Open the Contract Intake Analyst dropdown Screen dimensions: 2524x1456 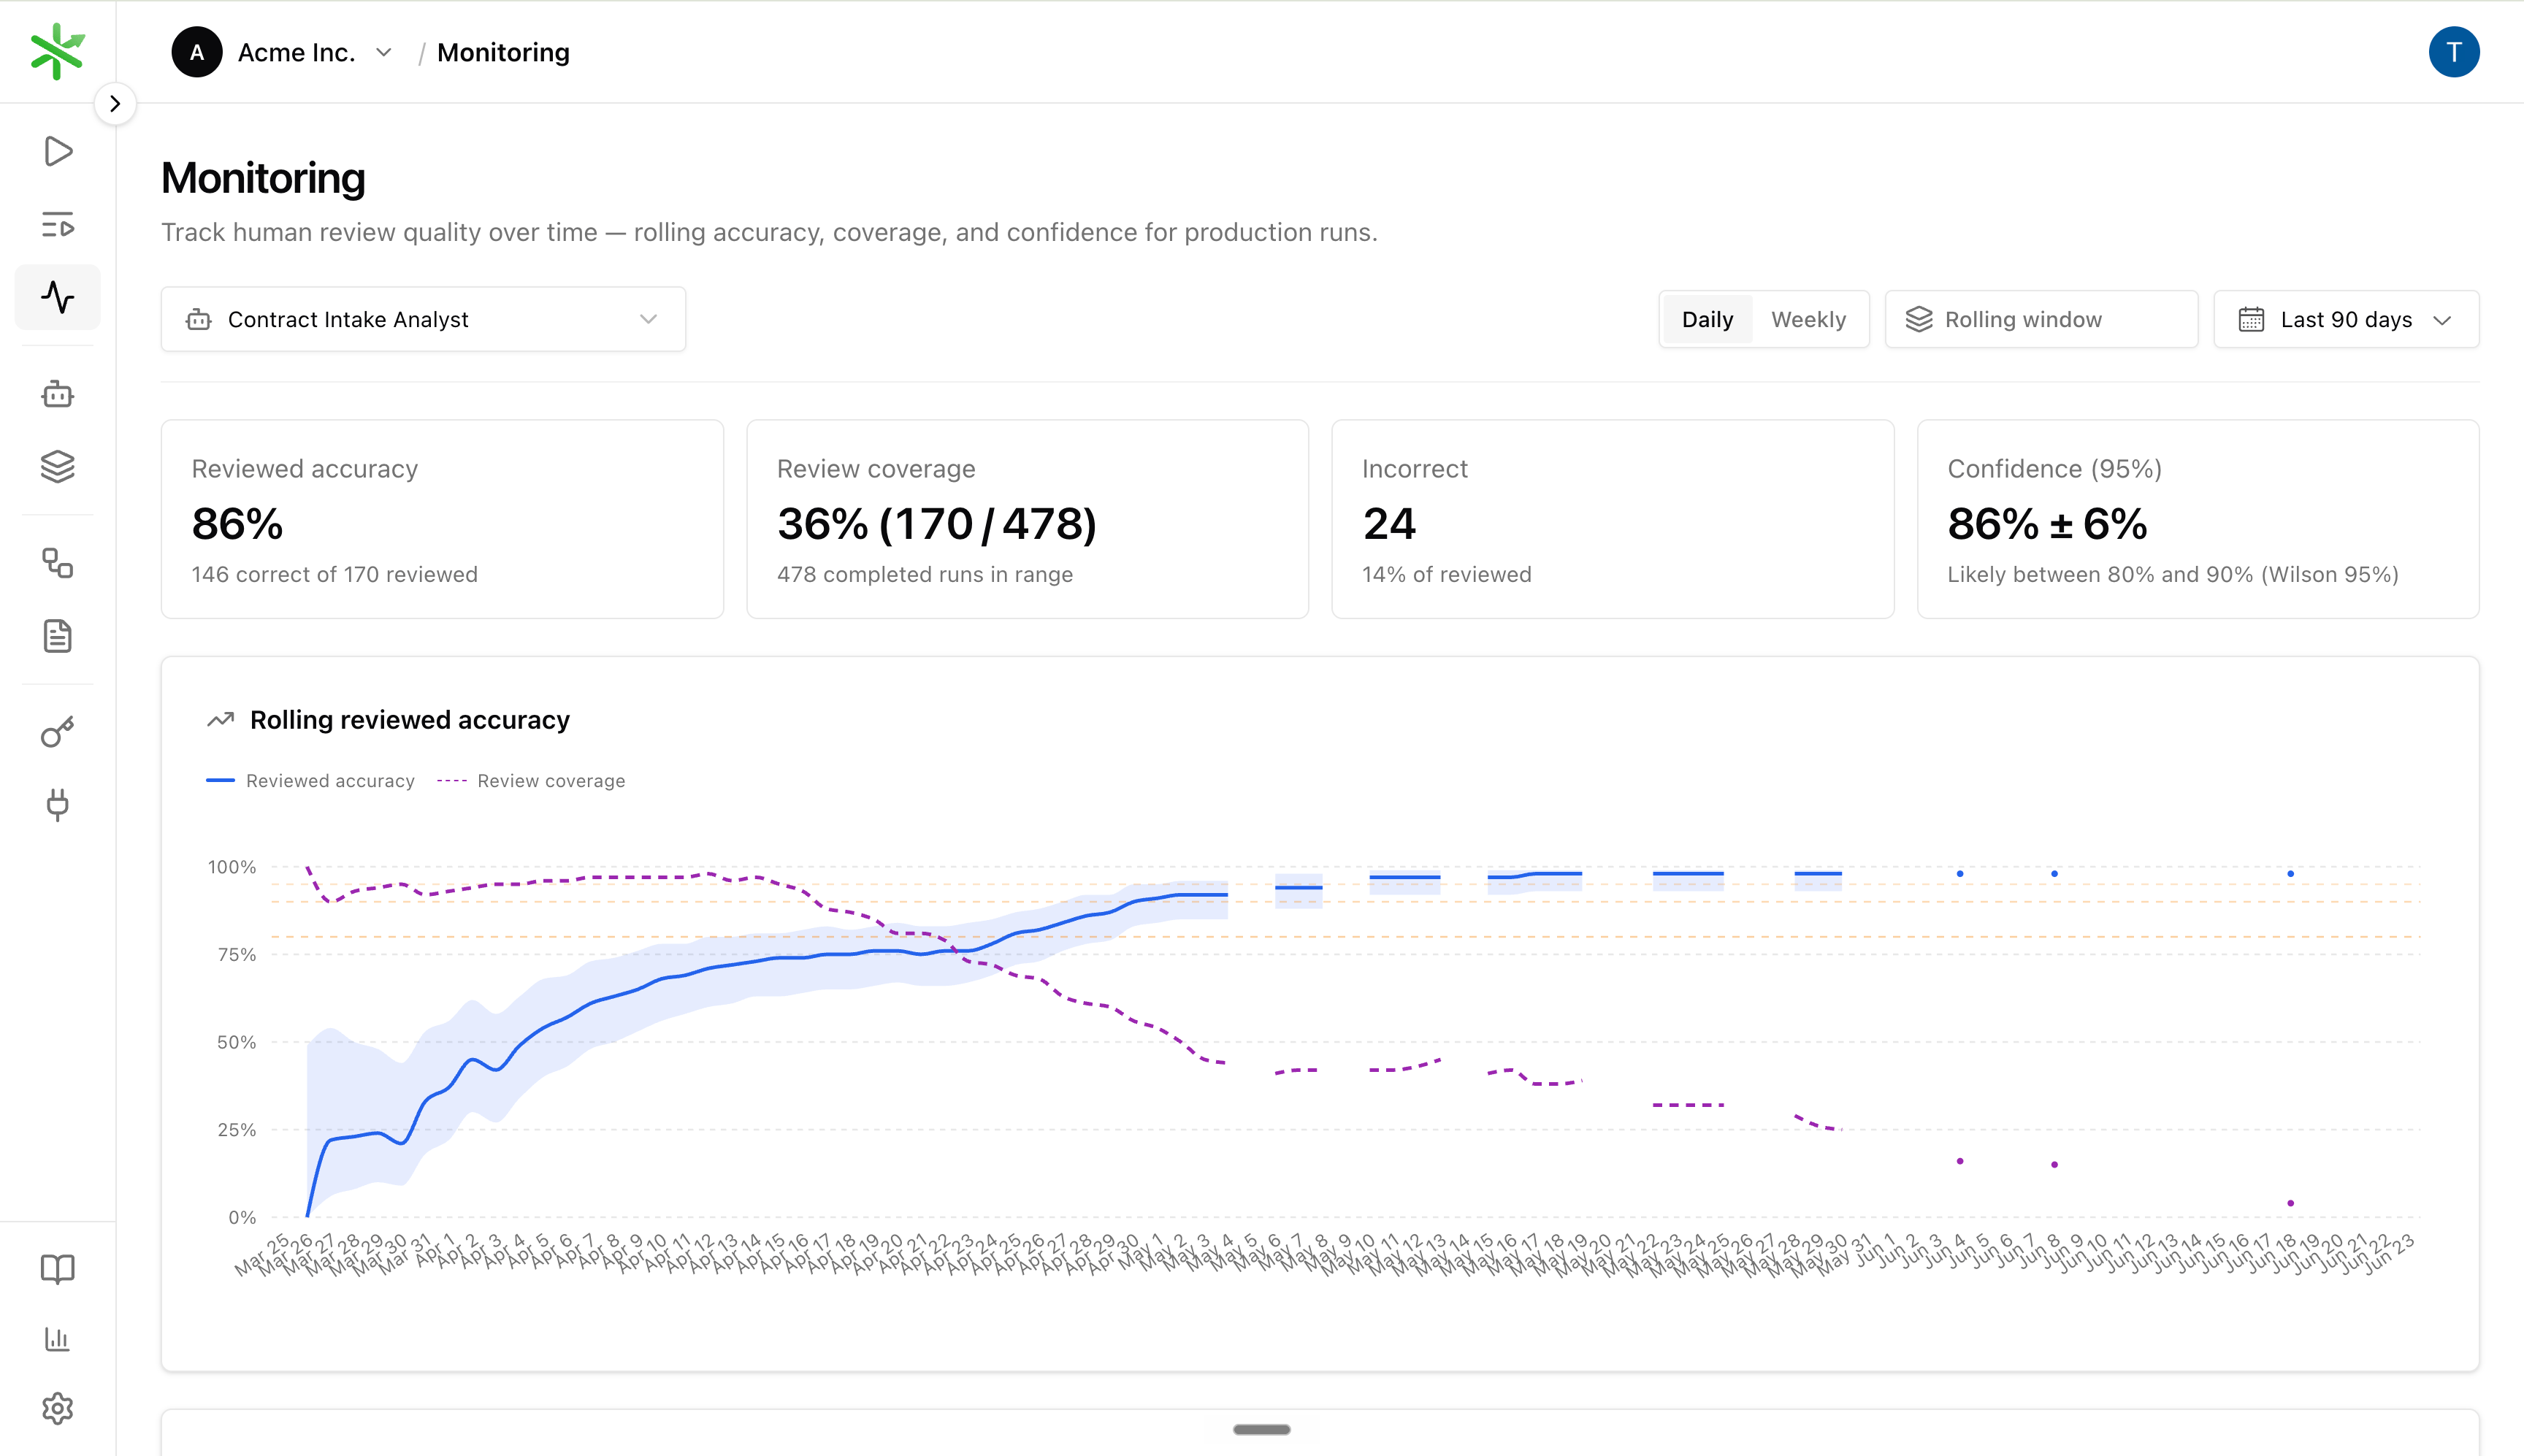tap(423, 319)
